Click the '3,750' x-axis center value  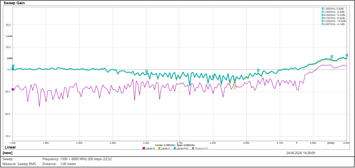tap(180, 143)
